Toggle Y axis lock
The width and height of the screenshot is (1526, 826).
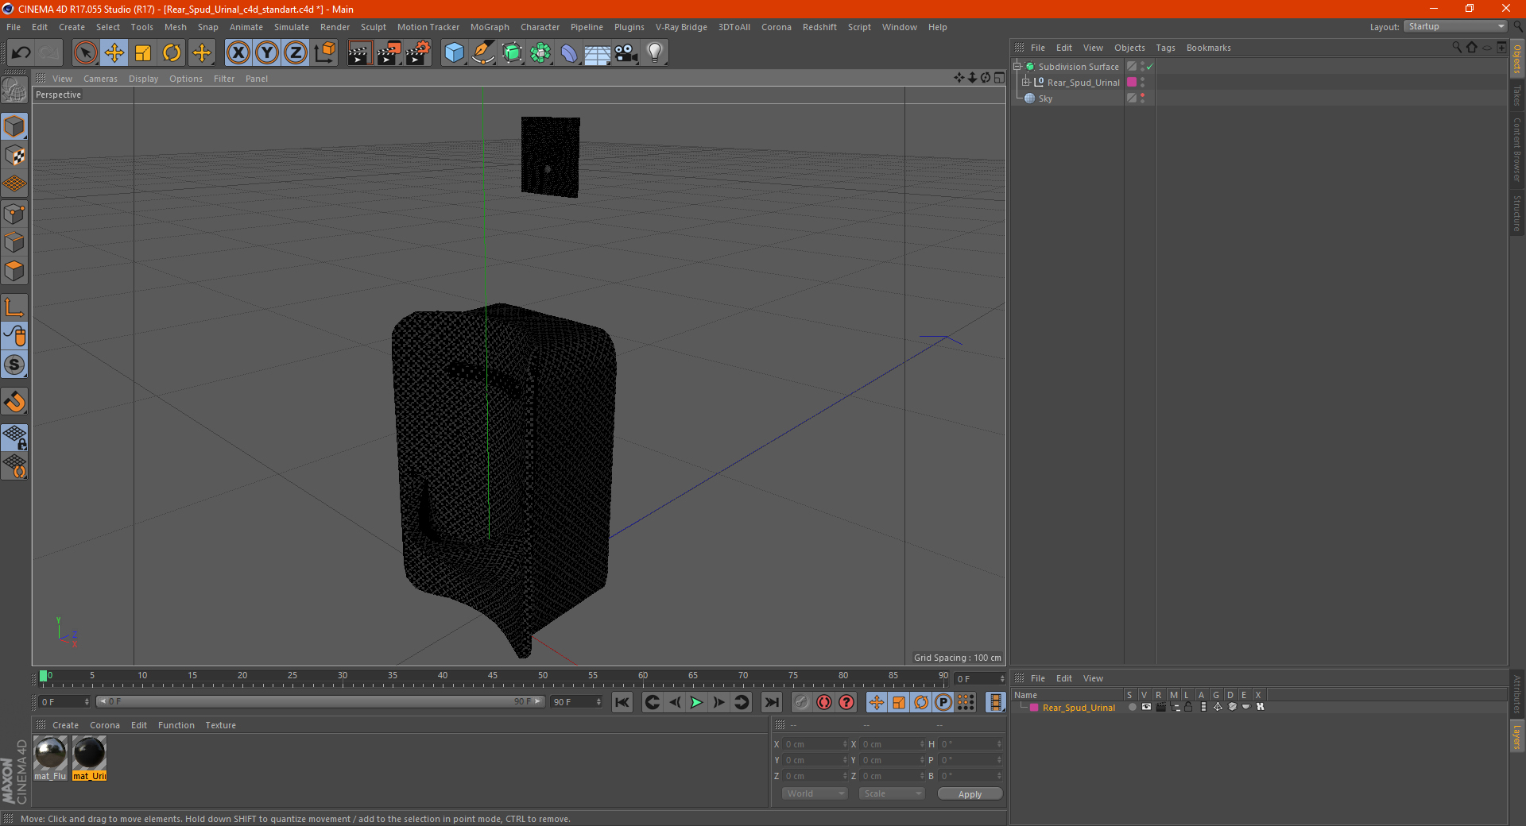[x=267, y=53]
